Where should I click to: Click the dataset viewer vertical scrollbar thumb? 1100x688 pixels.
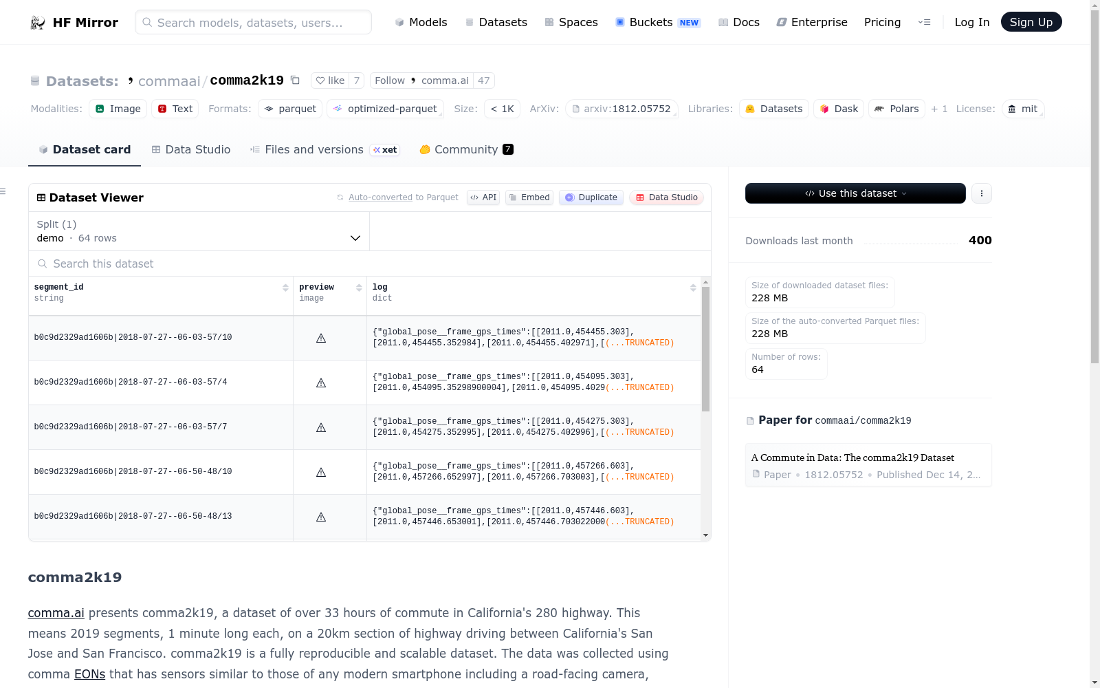point(705,349)
